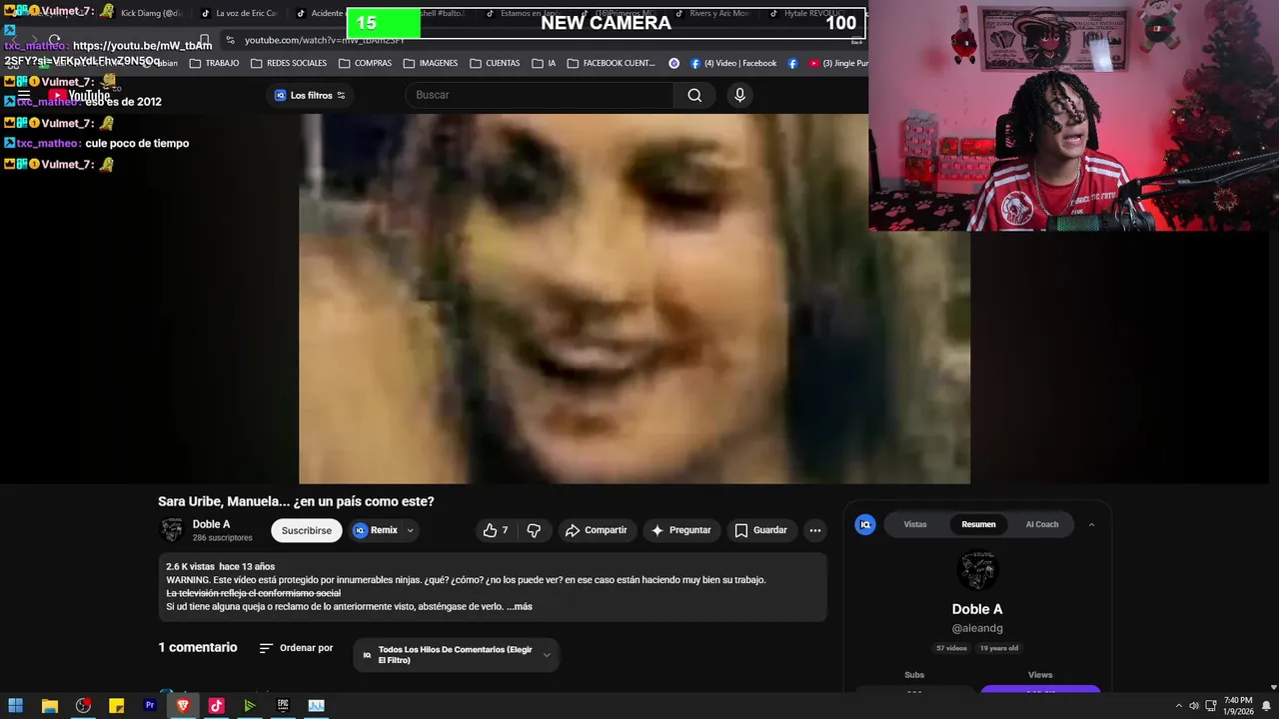
Task: Open the green play-triangle taskbar app
Action: click(x=250, y=705)
